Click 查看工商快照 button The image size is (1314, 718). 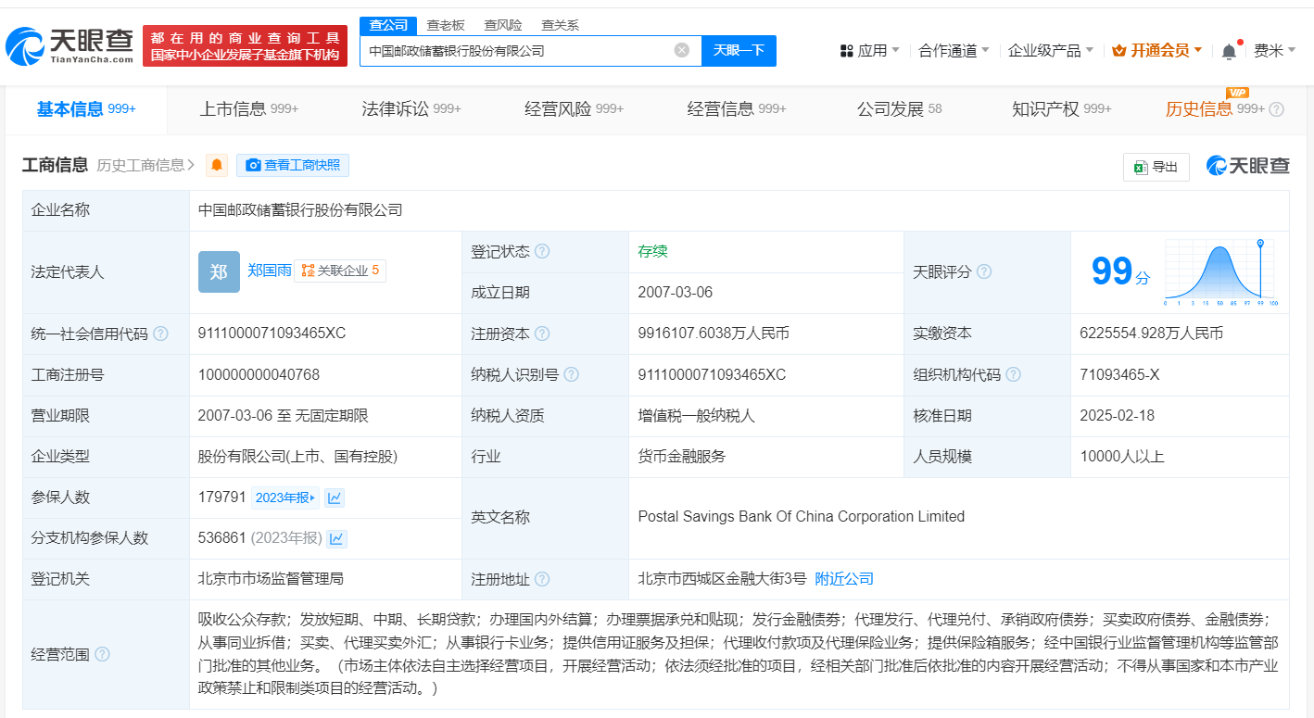pos(293,165)
